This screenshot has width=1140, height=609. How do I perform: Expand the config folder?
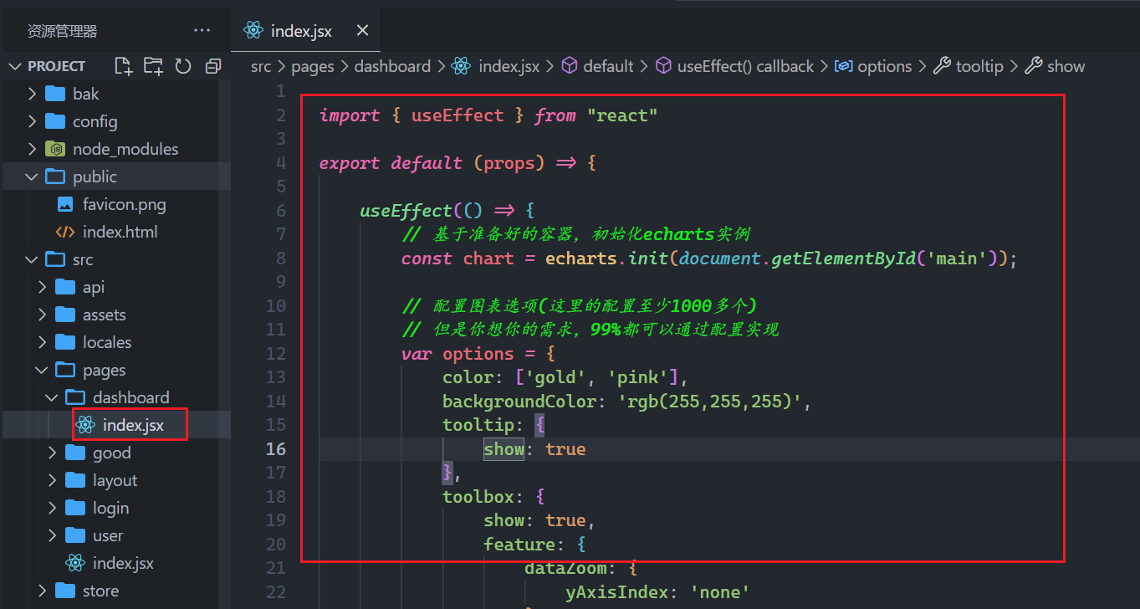32,121
